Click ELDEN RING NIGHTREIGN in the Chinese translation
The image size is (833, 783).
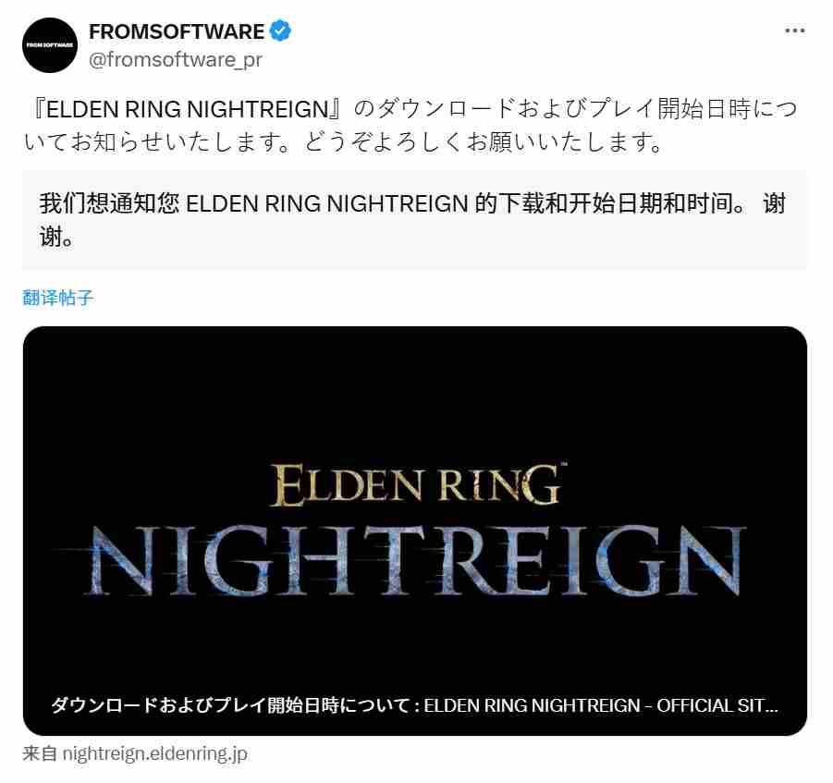pos(326,203)
